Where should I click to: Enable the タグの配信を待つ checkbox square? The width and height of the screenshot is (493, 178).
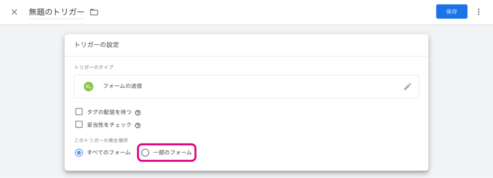tap(79, 112)
